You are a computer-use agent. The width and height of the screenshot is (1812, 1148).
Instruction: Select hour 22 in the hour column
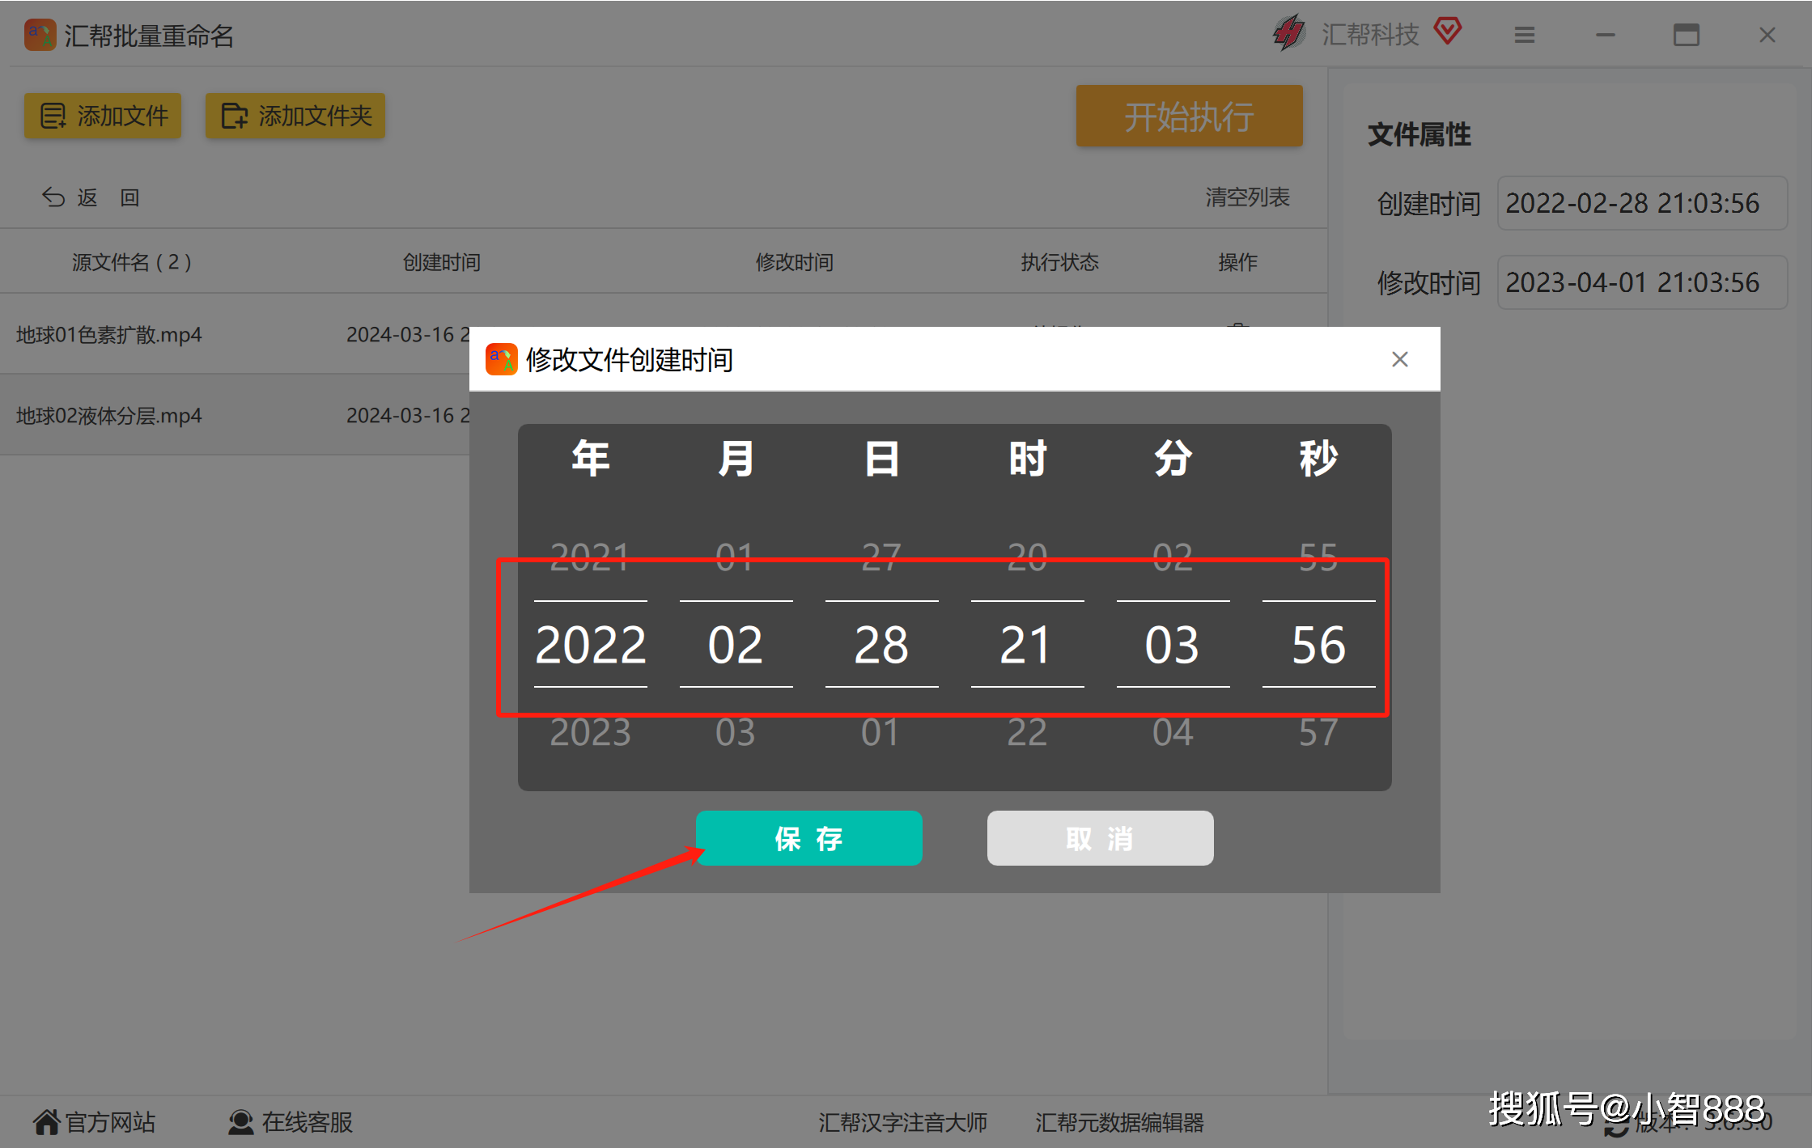[1027, 732]
